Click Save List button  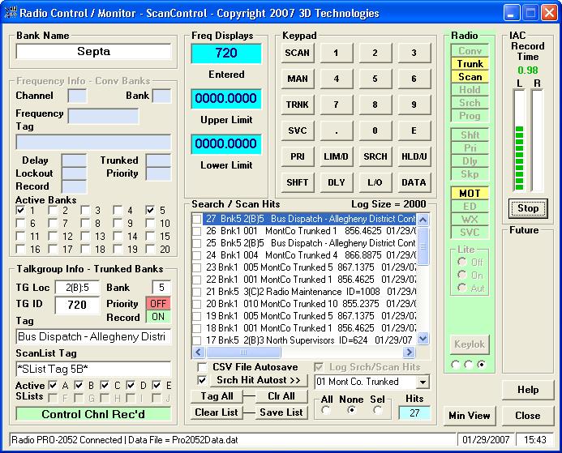point(281,412)
